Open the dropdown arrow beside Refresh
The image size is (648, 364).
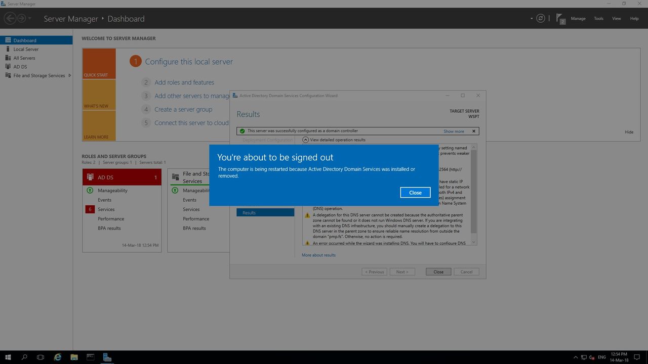(532, 19)
